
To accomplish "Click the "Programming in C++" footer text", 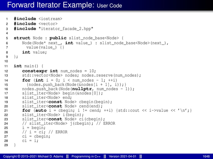I will [x=86, y=156].
